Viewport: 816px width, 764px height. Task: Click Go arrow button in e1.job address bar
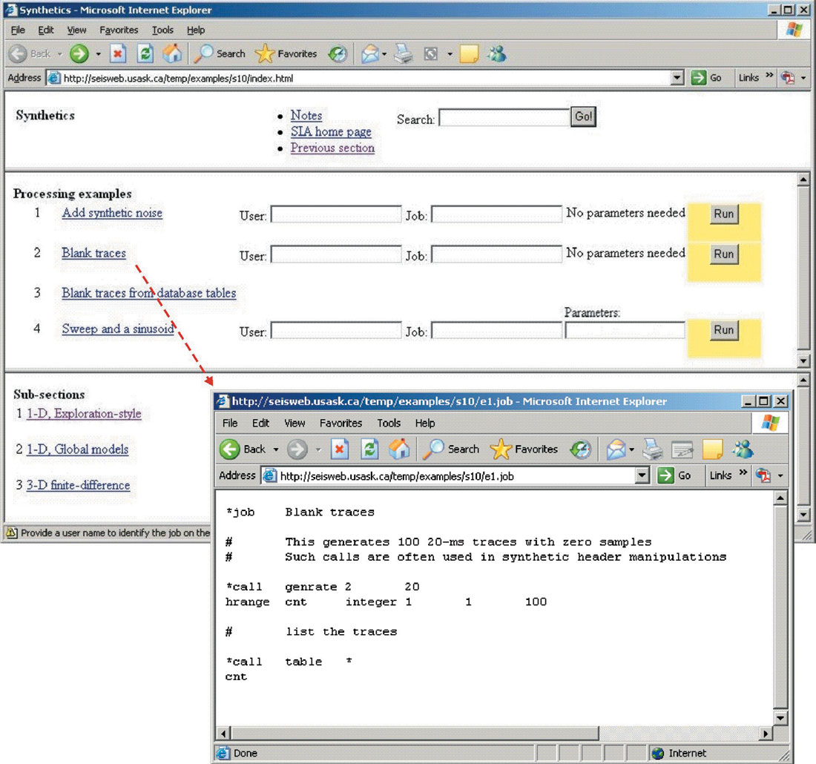point(665,475)
